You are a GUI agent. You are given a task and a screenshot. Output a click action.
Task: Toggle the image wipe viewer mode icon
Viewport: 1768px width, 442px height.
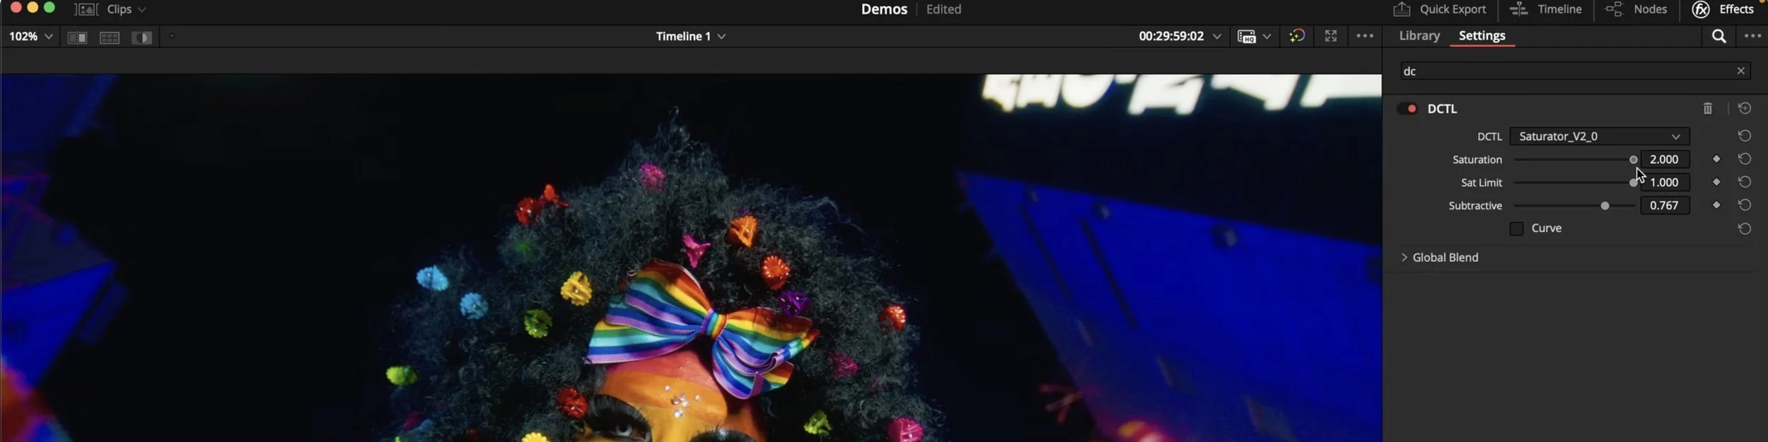coord(77,37)
